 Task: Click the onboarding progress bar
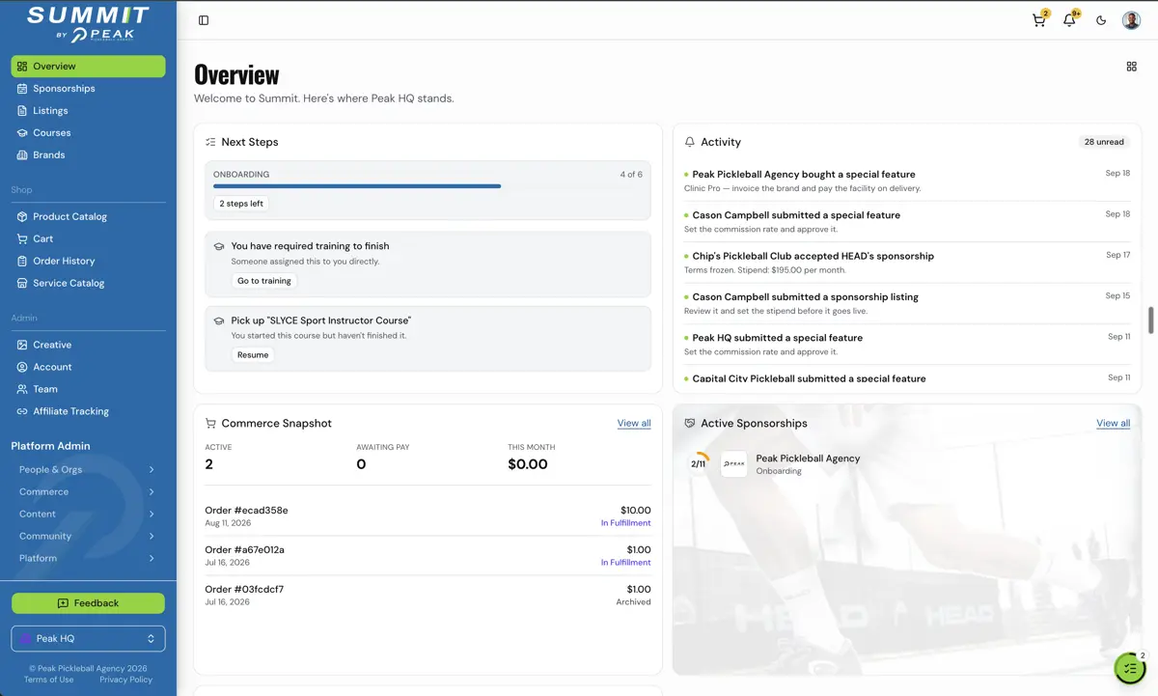(x=427, y=186)
